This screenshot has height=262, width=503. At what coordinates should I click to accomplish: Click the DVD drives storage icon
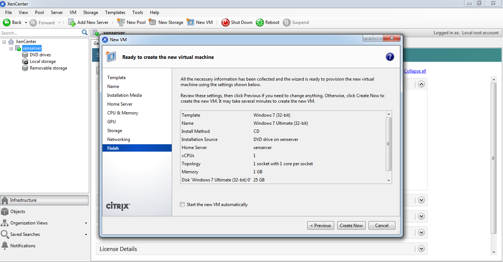[x=25, y=55]
